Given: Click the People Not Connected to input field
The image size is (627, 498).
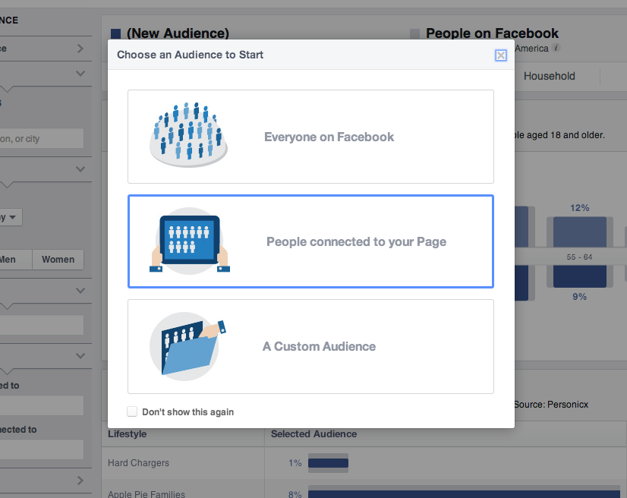Looking at the screenshot, I should click(42, 449).
